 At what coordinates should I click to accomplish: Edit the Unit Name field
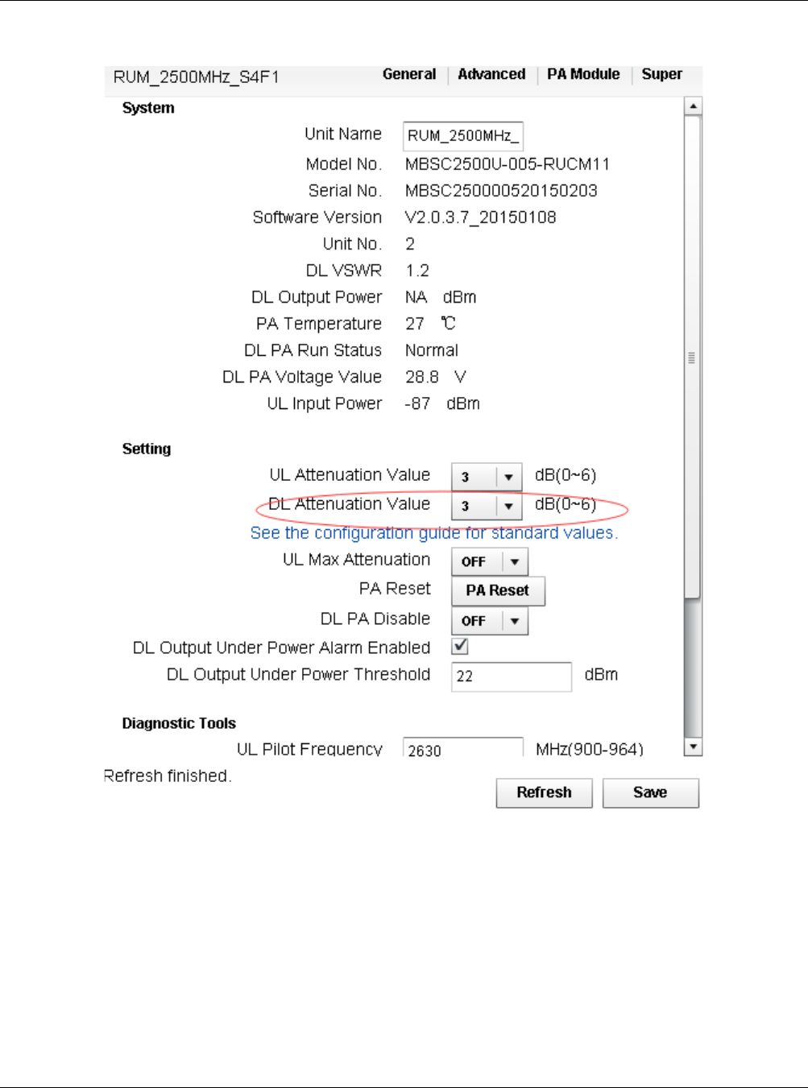click(463, 136)
